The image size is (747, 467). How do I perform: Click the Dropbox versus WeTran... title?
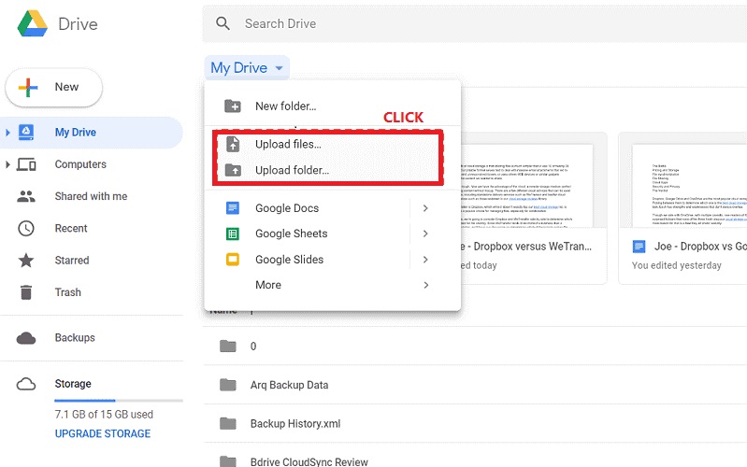pos(526,247)
